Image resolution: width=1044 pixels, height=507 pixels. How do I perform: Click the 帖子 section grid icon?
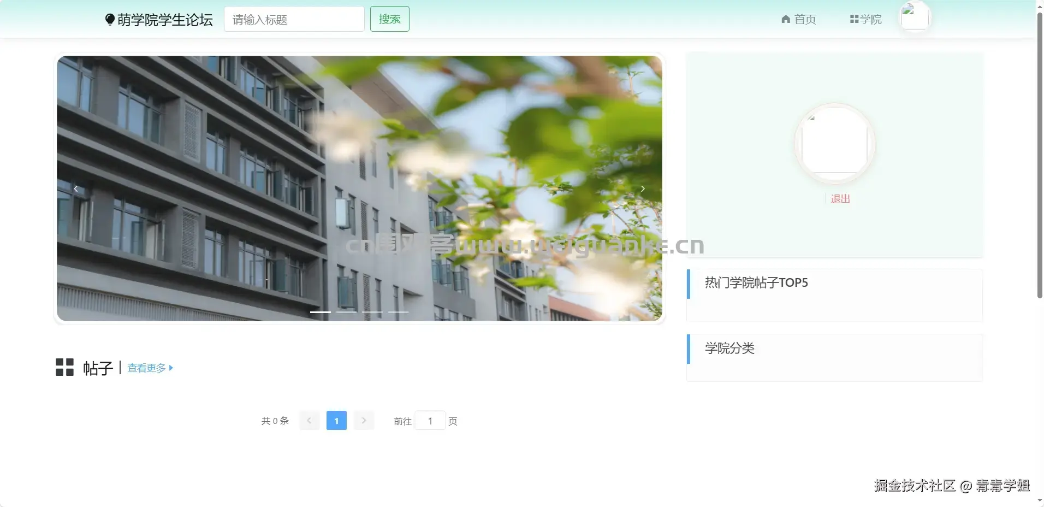pyautogui.click(x=64, y=367)
